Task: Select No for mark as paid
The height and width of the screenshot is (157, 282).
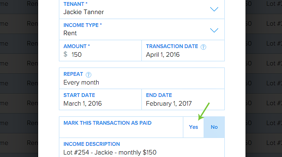Action: click(x=214, y=127)
